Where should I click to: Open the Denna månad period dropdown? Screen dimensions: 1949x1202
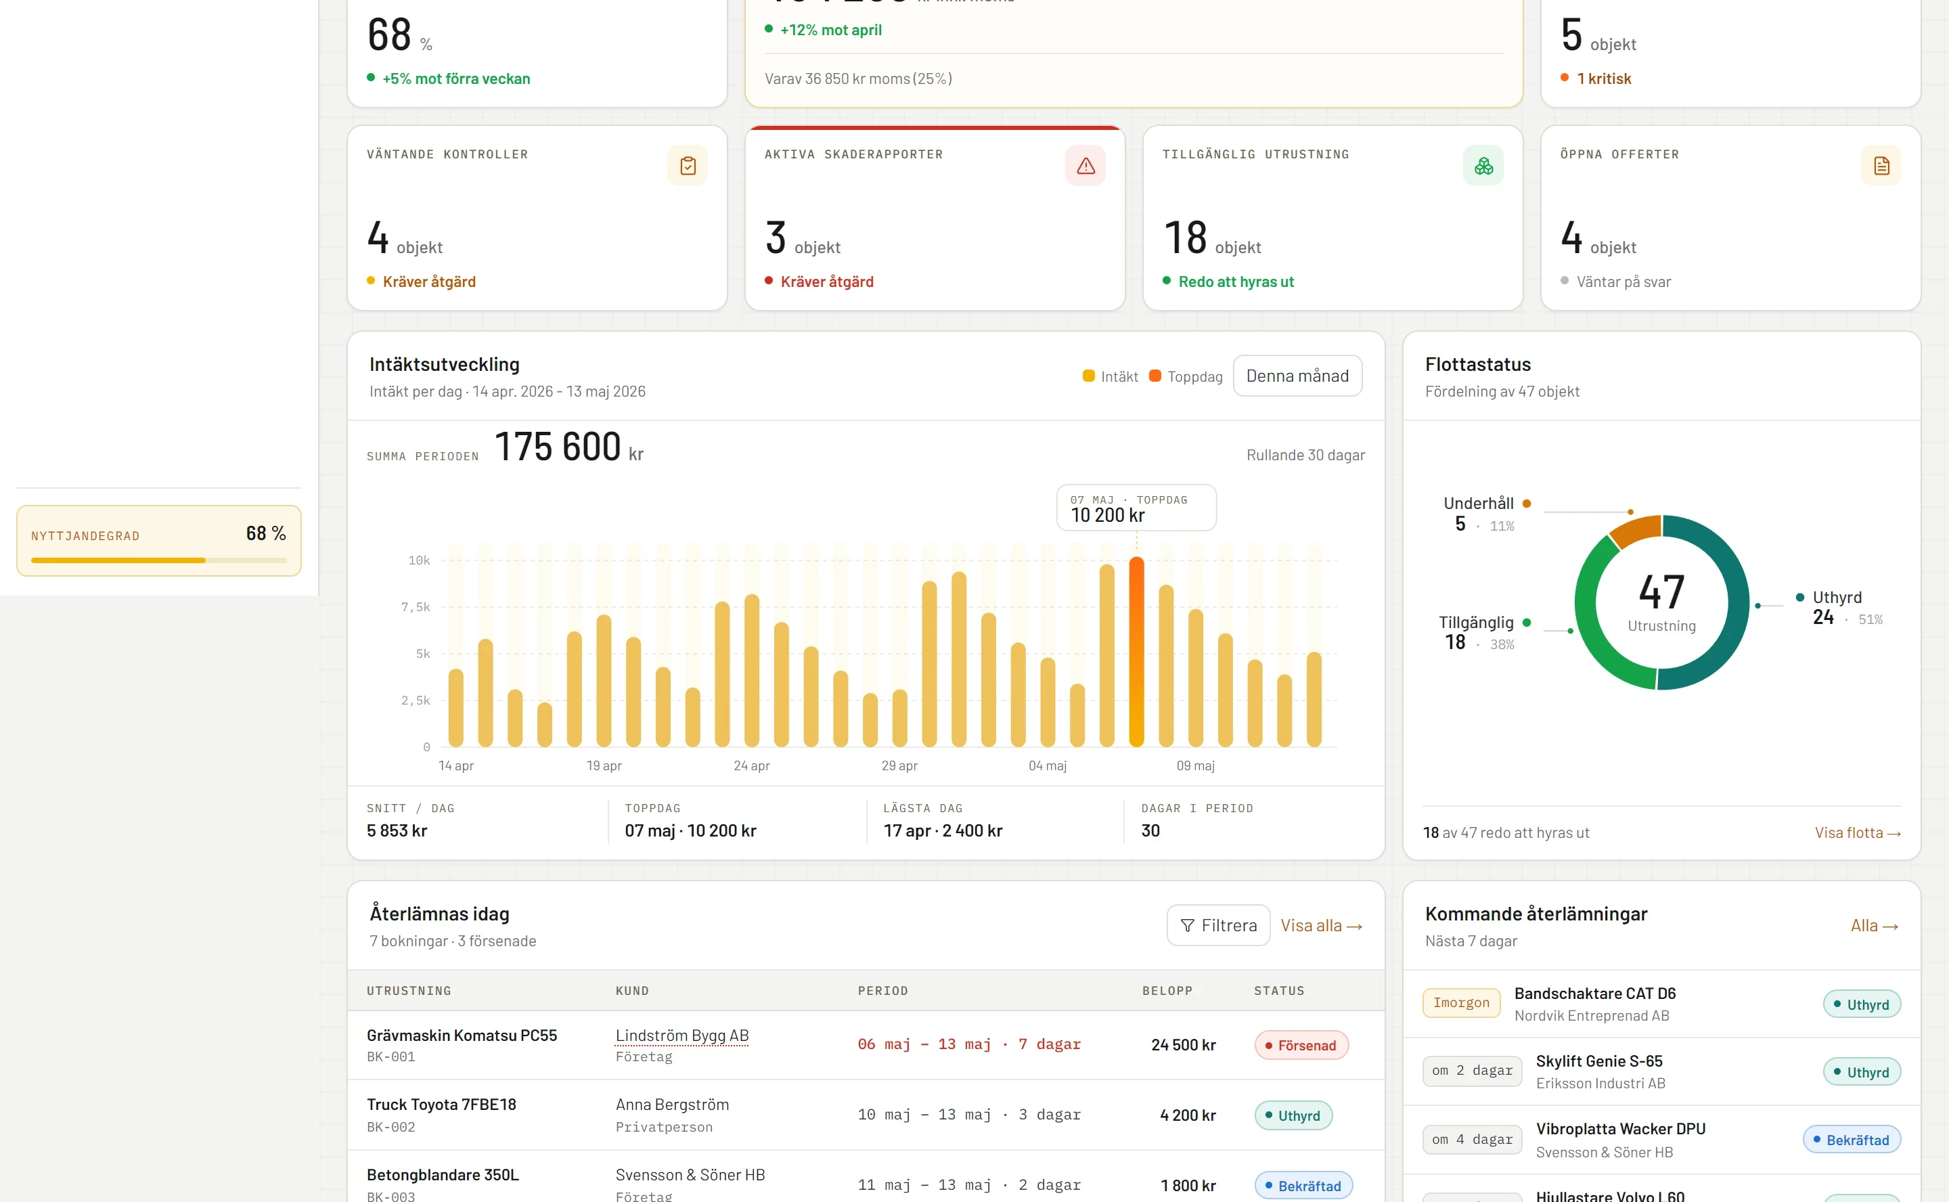pos(1297,376)
